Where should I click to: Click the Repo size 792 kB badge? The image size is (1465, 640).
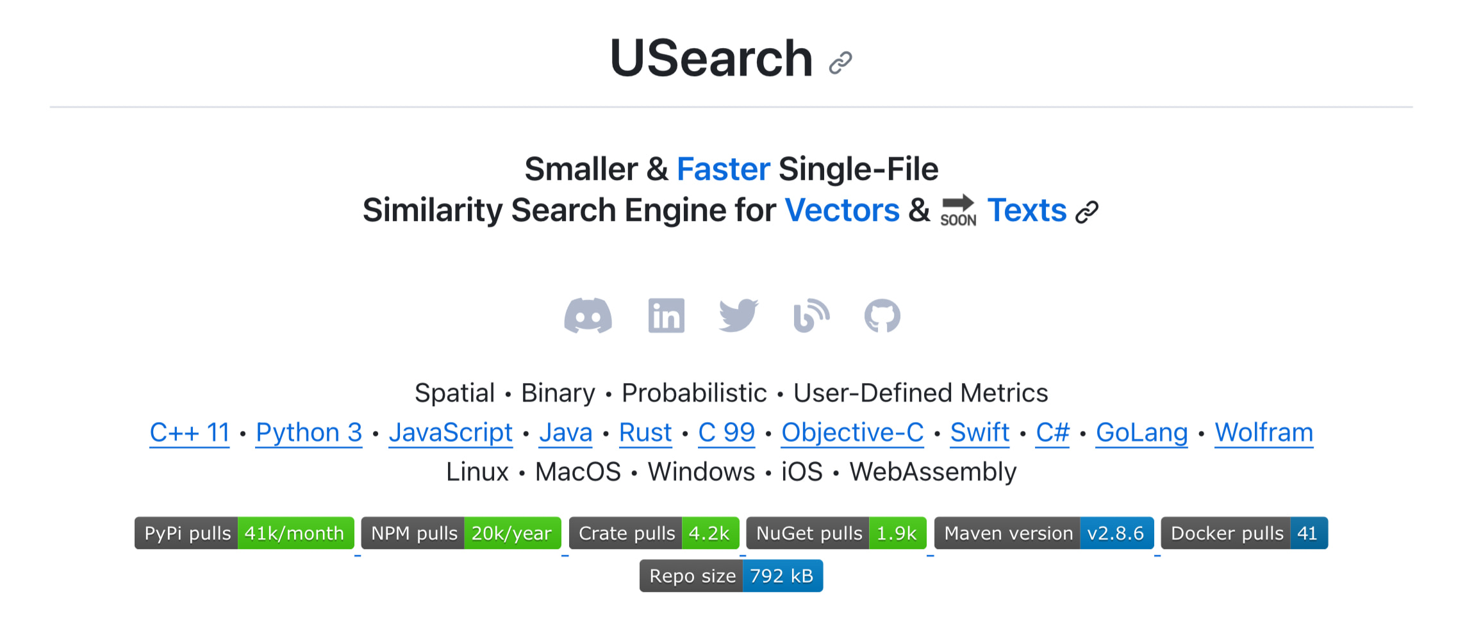(x=731, y=576)
